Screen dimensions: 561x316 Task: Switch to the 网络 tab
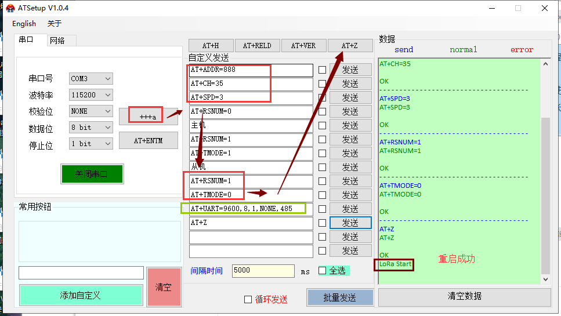tap(57, 41)
